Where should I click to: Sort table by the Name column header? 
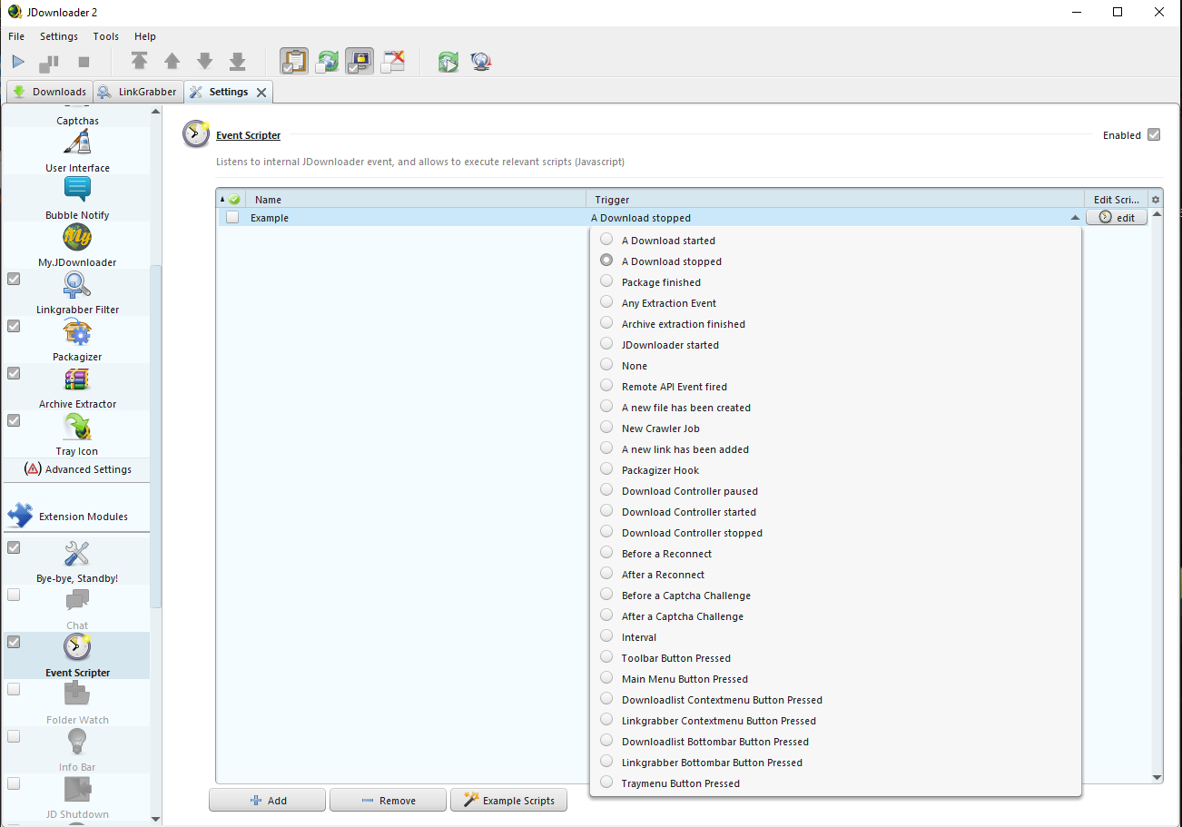tap(416, 200)
